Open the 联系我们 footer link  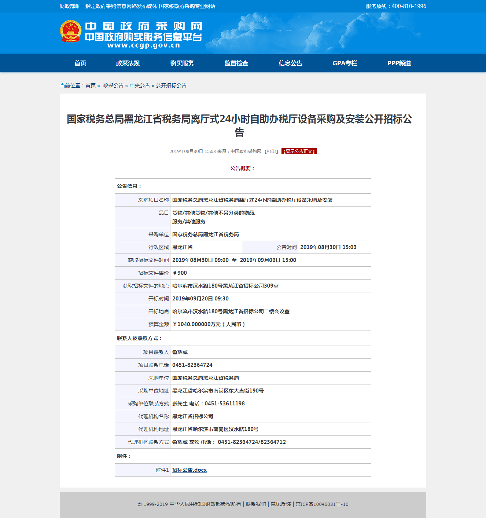point(256,504)
